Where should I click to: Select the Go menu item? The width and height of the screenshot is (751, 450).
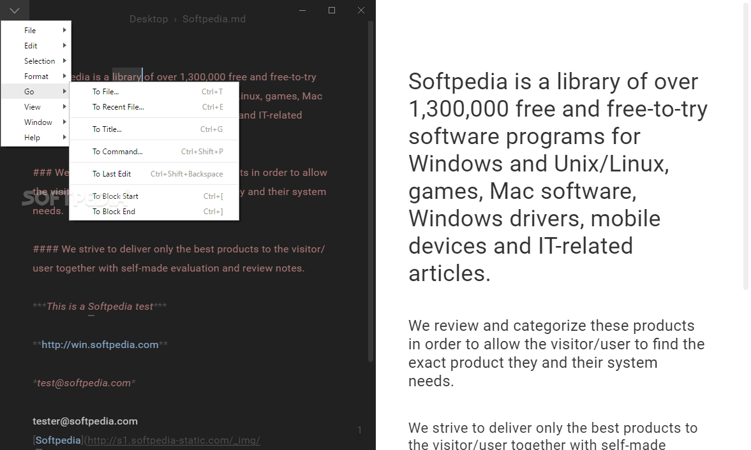tap(36, 91)
